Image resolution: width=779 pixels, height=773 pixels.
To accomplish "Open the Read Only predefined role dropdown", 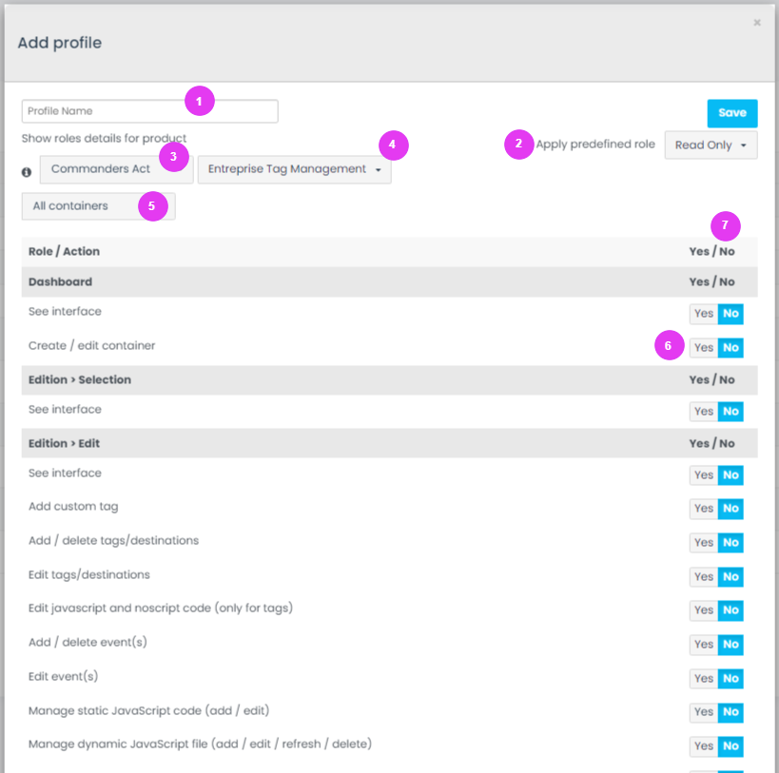I will [711, 145].
